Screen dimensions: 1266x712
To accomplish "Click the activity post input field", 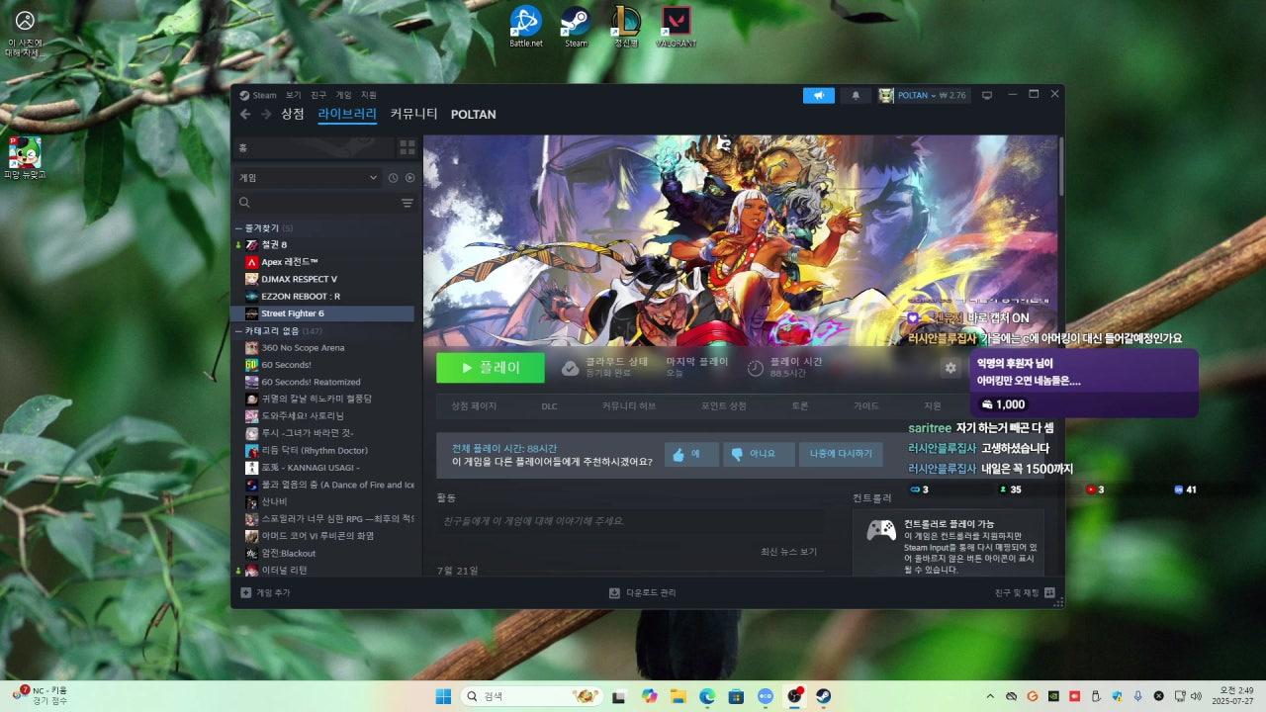I will 630,521.
